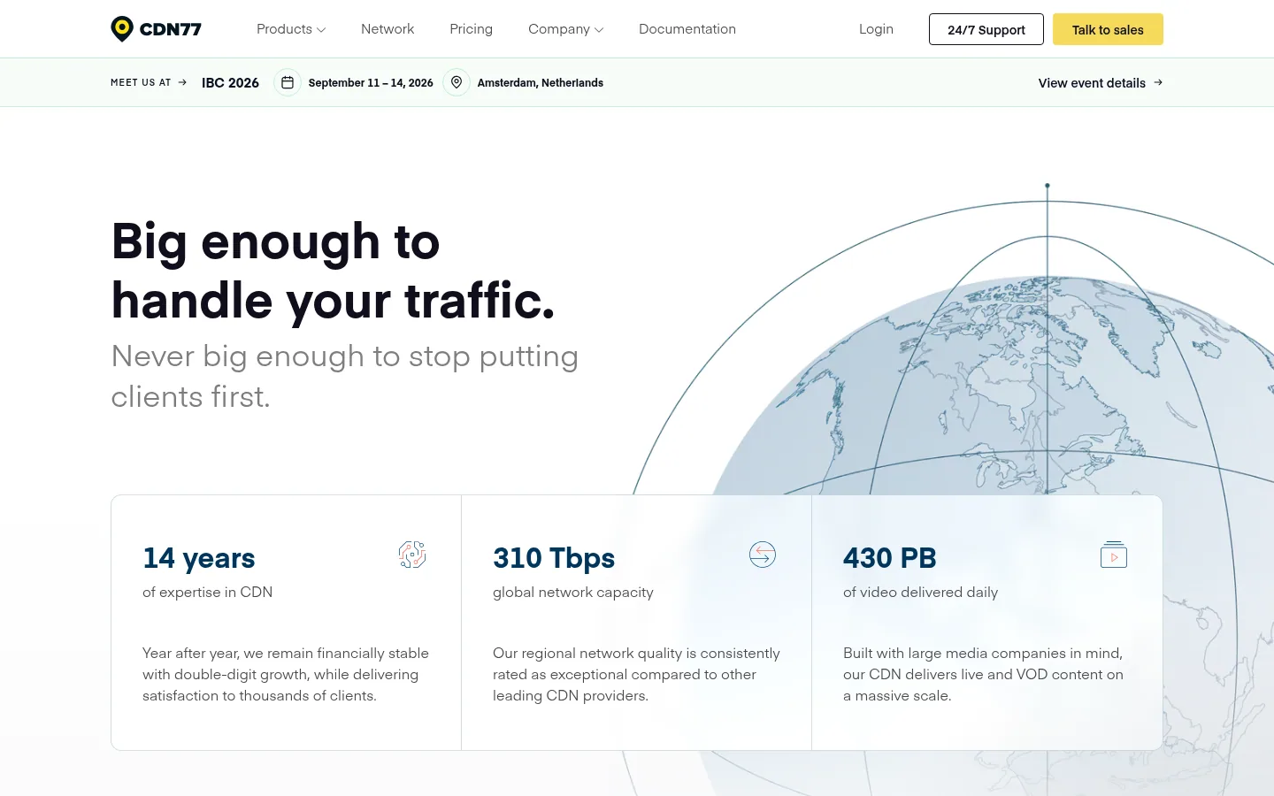This screenshot has height=796, width=1274.
Task: Click the Amsterdam, Netherlands location text
Action: [x=541, y=82]
